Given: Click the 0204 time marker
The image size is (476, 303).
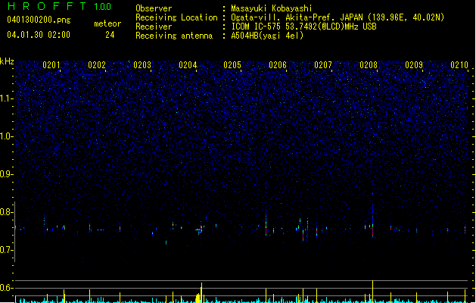Looking at the screenshot, I should (x=188, y=65).
